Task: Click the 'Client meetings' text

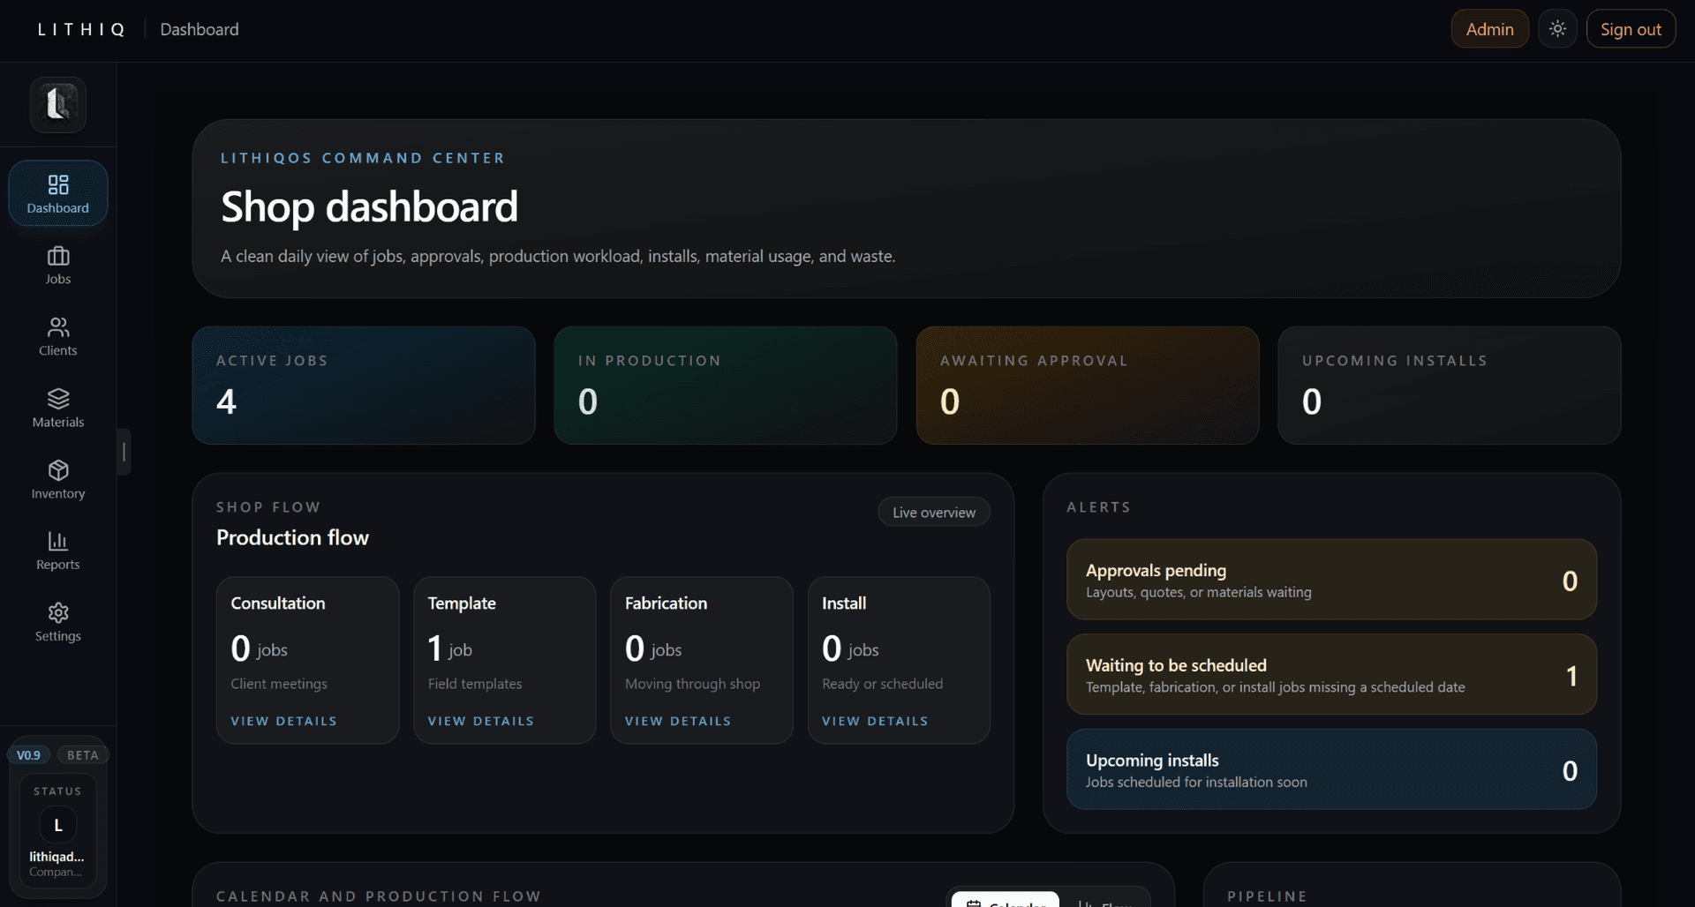Action: 279,684
